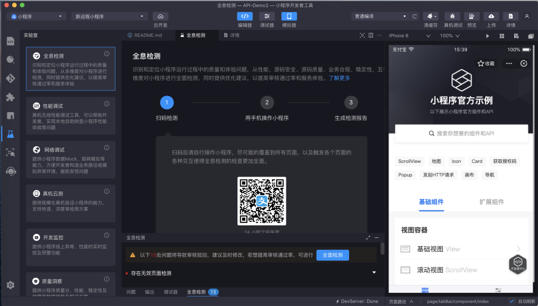Open the 了解更多 link
This screenshot has width=538, height=306.
(340, 78)
